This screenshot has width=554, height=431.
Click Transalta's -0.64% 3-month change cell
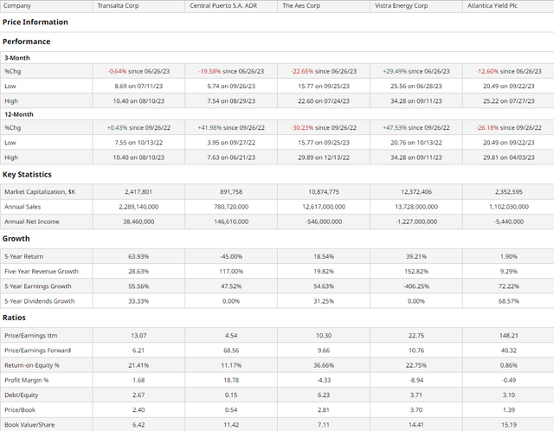(138, 71)
